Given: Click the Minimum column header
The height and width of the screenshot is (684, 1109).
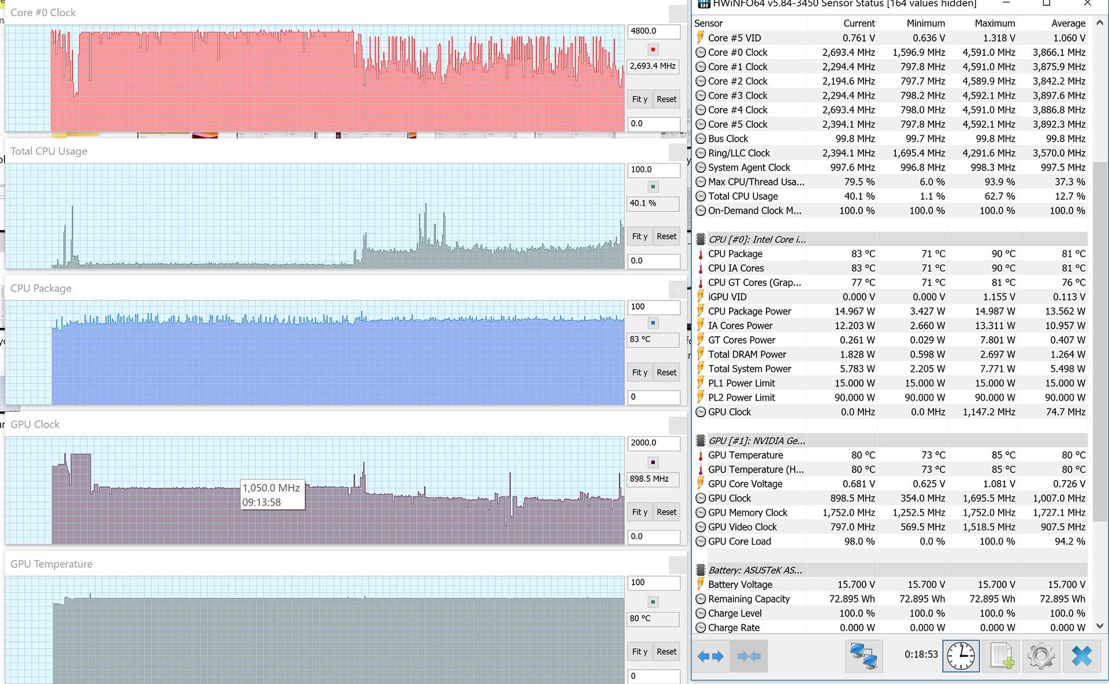Looking at the screenshot, I should (x=912, y=23).
